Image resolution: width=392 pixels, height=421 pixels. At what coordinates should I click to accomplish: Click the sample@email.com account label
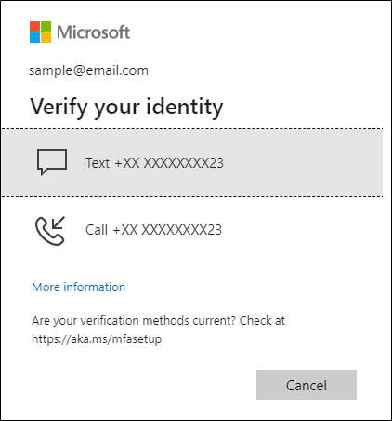click(x=88, y=70)
